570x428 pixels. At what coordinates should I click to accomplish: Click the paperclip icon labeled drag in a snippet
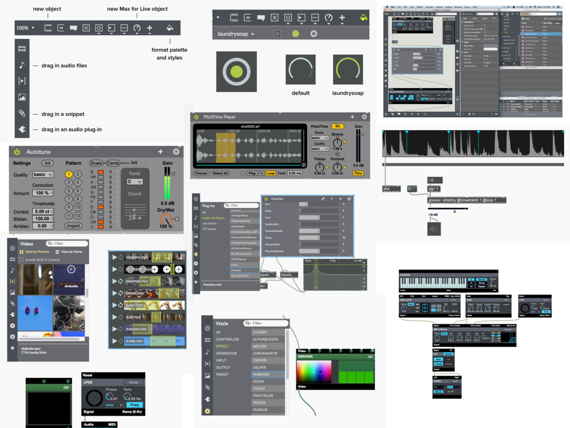click(22, 113)
